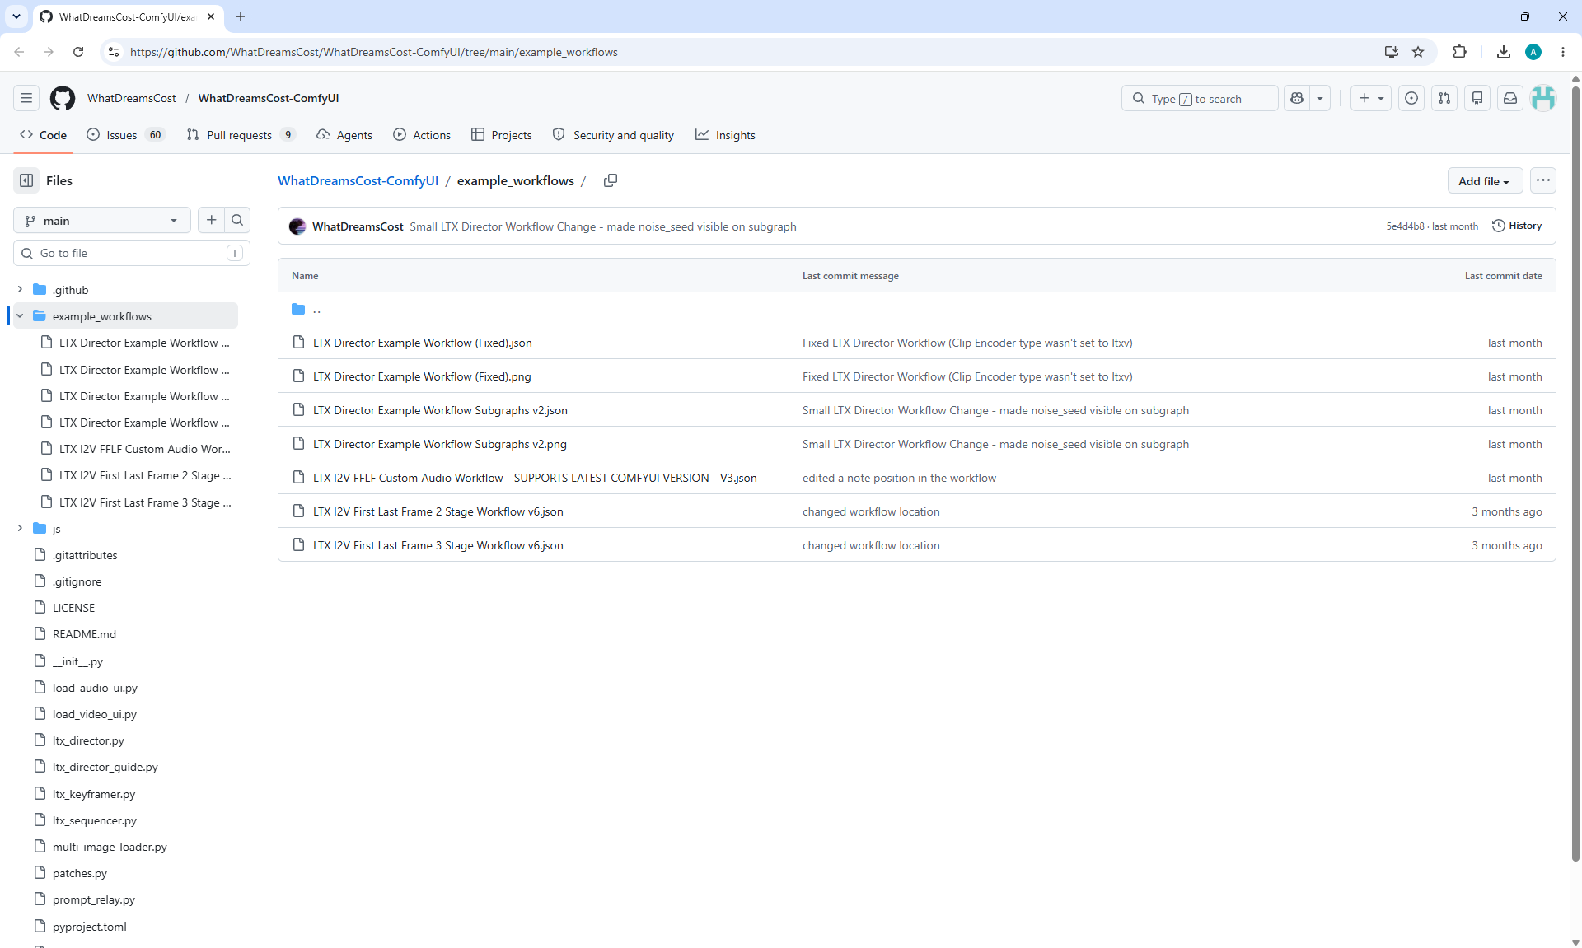Switch to the Projects tab
This screenshot has width=1582, height=948.
tap(501, 135)
